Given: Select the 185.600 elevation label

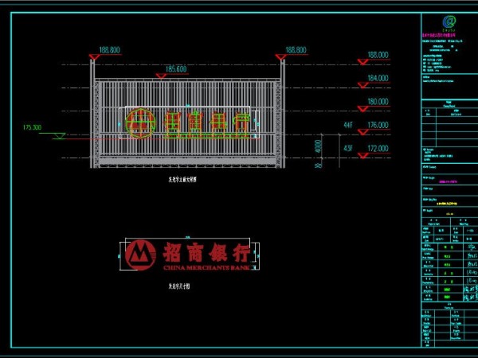Looking at the screenshot, I should pos(176,68).
